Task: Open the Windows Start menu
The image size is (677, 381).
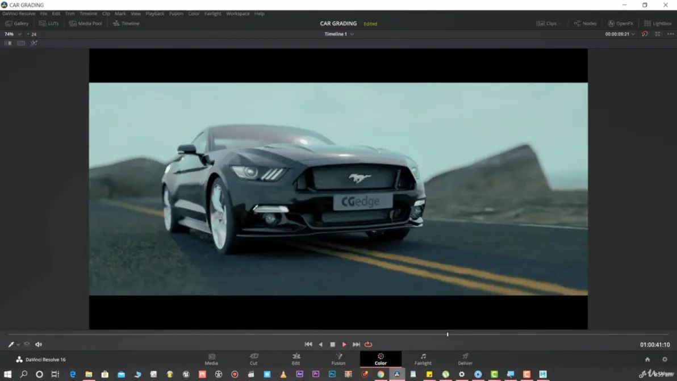Action: pyautogui.click(x=7, y=374)
